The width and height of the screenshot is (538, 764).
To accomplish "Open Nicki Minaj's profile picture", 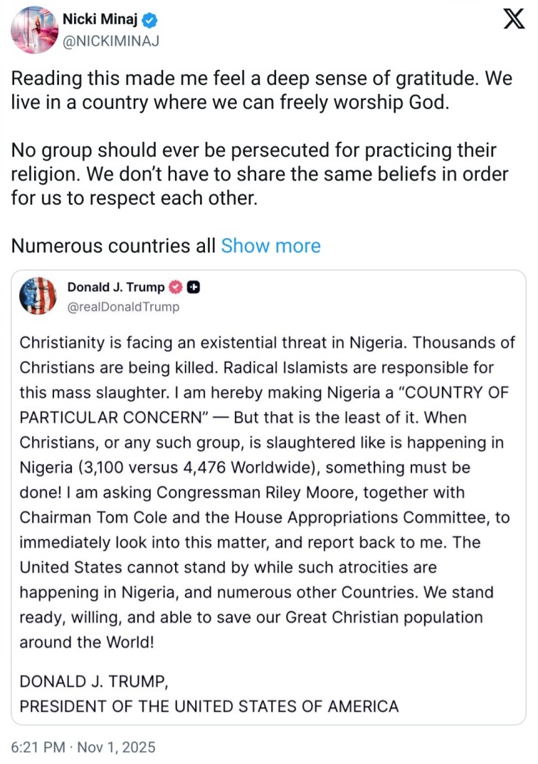I will 35,30.
